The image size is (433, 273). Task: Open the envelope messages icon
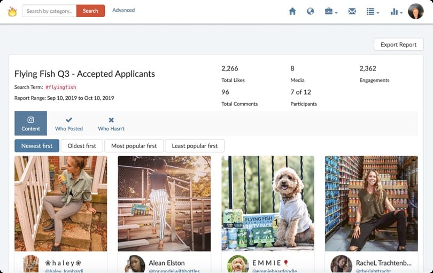(352, 11)
